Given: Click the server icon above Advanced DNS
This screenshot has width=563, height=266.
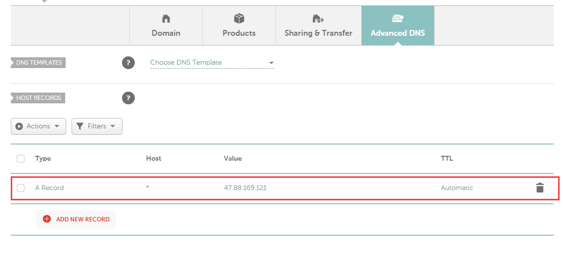Looking at the screenshot, I should pos(397,19).
